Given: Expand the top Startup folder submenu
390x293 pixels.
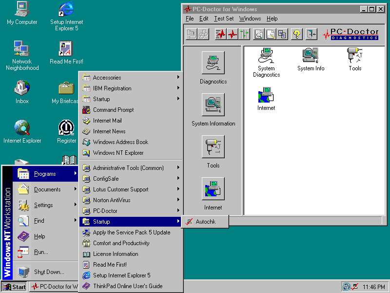Looking at the screenshot, I should click(x=131, y=99).
